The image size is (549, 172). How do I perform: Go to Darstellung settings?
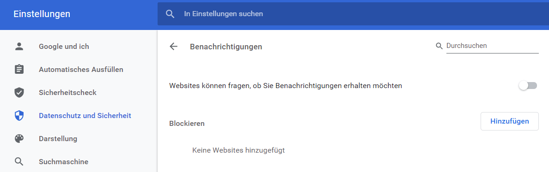(58, 139)
